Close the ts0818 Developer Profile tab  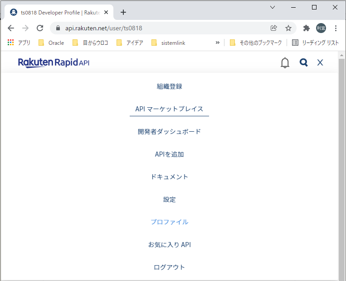106,12
